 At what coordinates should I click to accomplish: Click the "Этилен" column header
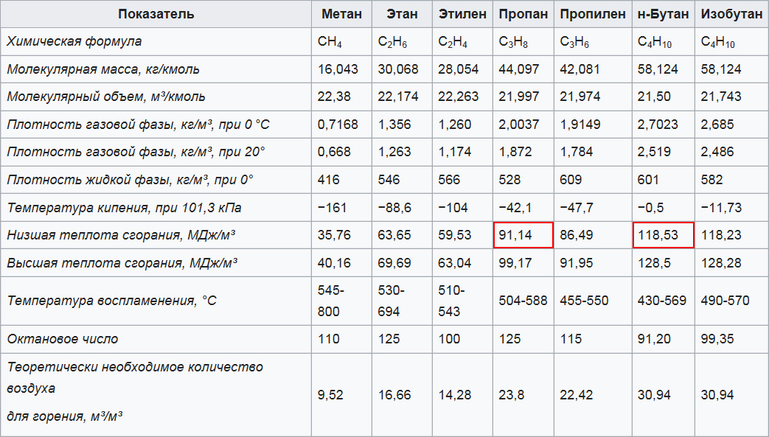click(x=462, y=14)
